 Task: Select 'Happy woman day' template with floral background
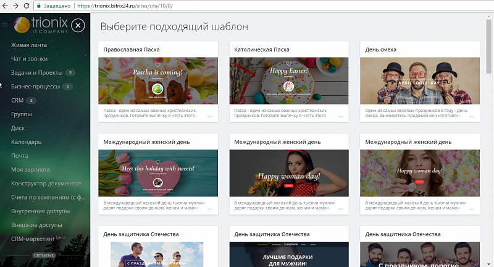point(420,173)
